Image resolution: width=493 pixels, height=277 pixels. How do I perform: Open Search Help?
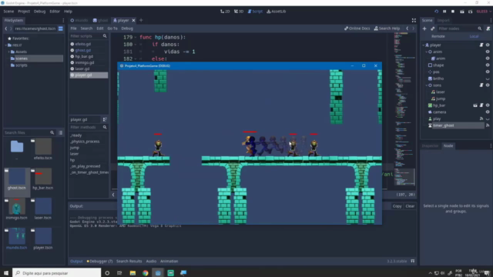[x=387, y=28]
